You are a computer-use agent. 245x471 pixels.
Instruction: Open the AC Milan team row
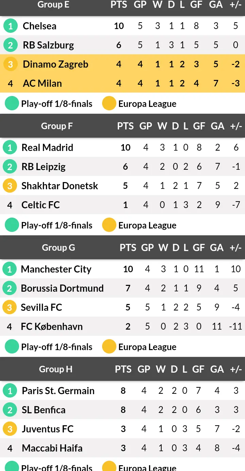122,83
